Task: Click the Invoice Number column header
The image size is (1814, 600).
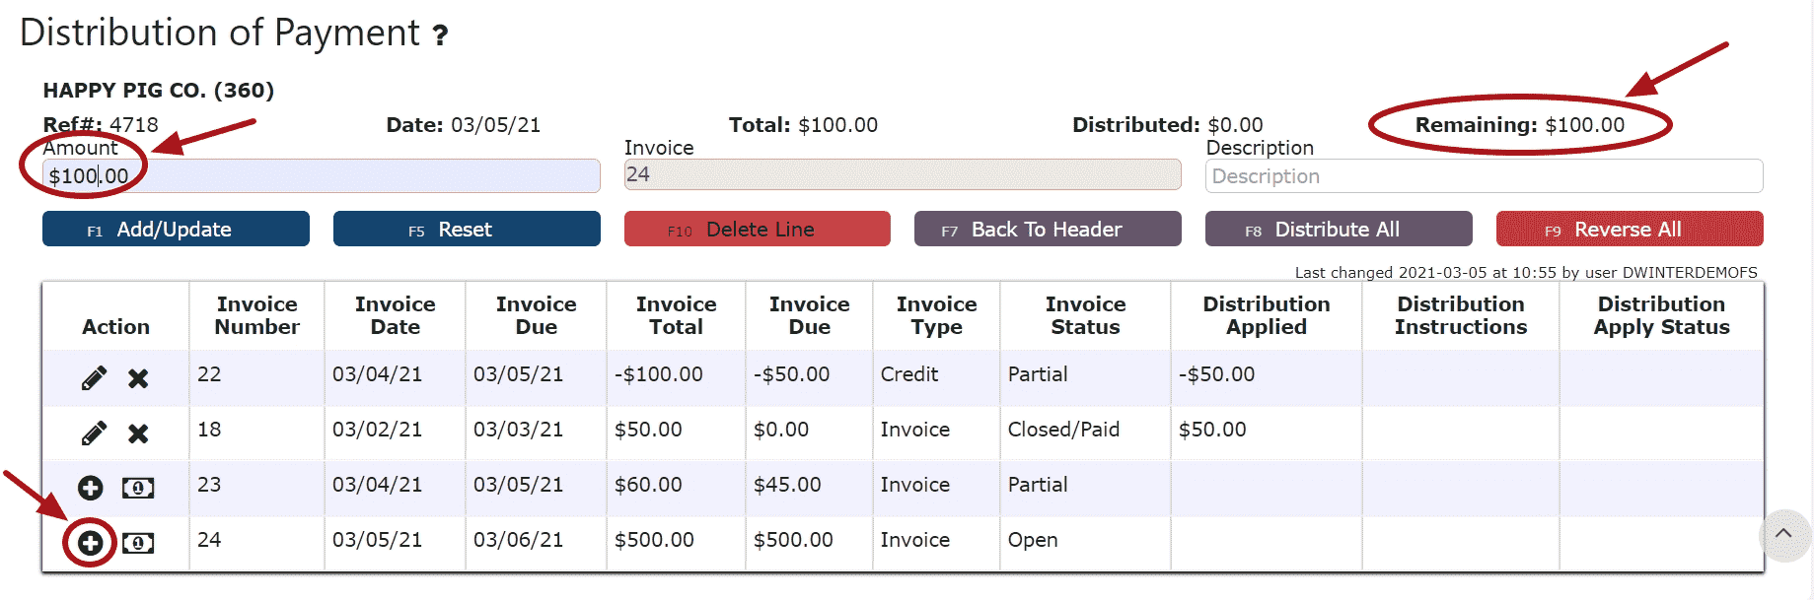Action: click(x=256, y=316)
